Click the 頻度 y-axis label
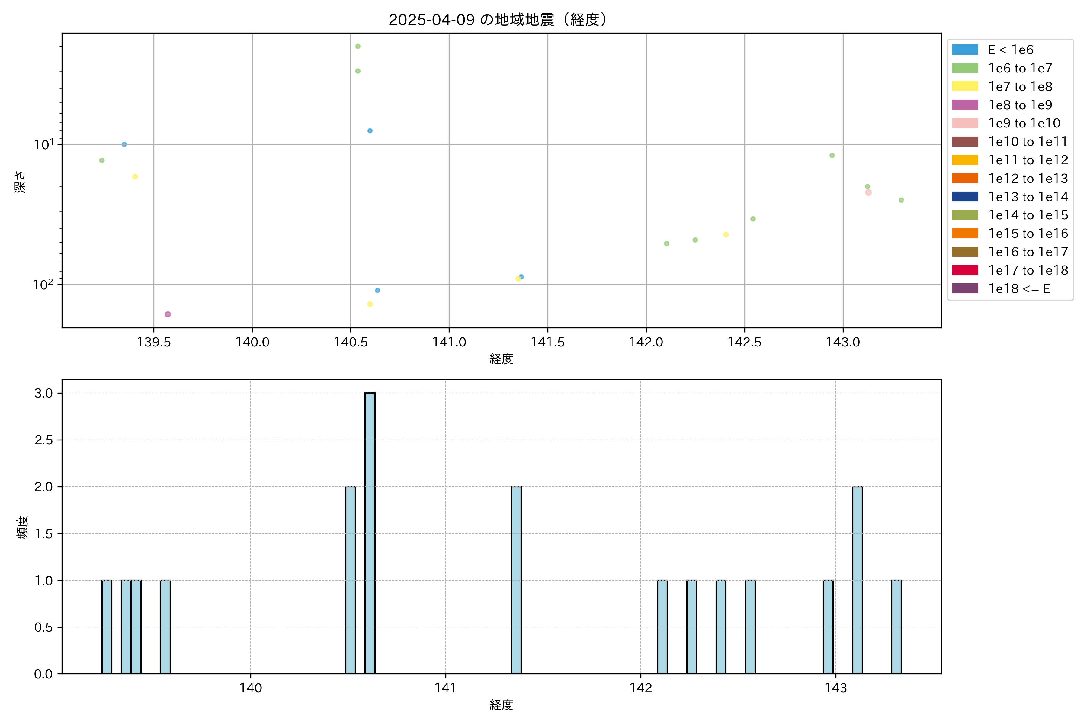Image resolution: width=1087 pixels, height=725 pixels. click(x=22, y=527)
